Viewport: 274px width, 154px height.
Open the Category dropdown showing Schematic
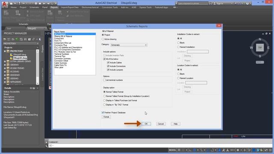click(129, 45)
